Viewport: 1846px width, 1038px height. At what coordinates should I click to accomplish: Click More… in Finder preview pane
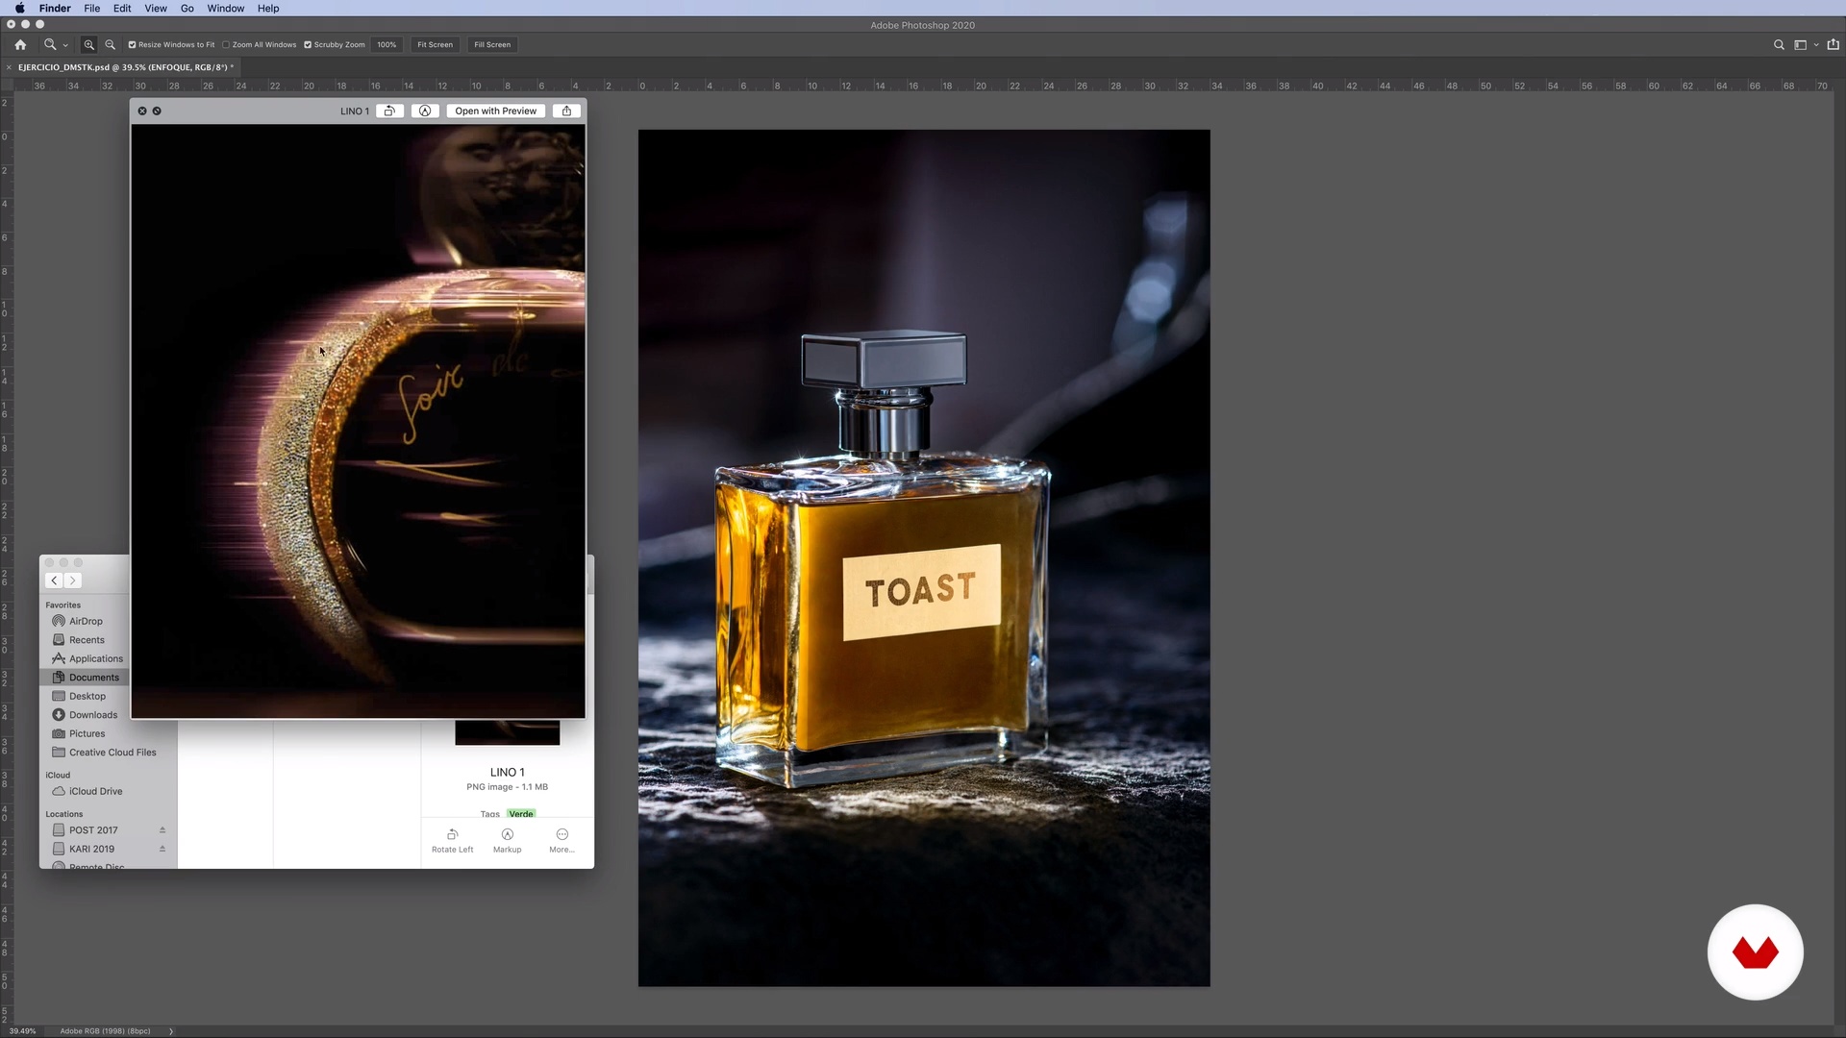click(x=562, y=840)
